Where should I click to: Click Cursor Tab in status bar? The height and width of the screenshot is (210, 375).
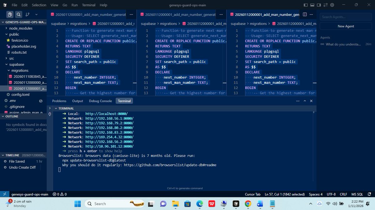252,194
